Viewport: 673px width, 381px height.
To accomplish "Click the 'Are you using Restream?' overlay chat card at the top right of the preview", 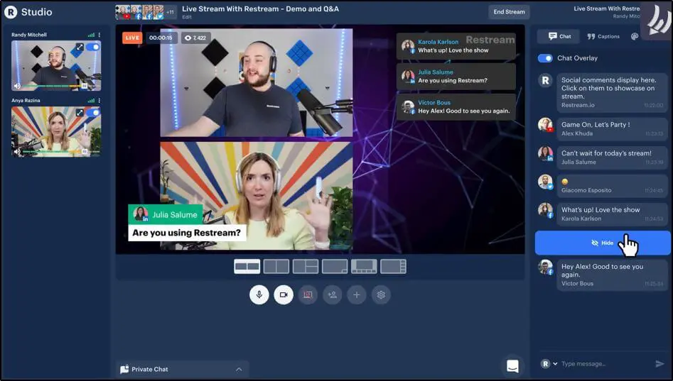I will pyautogui.click(x=456, y=77).
